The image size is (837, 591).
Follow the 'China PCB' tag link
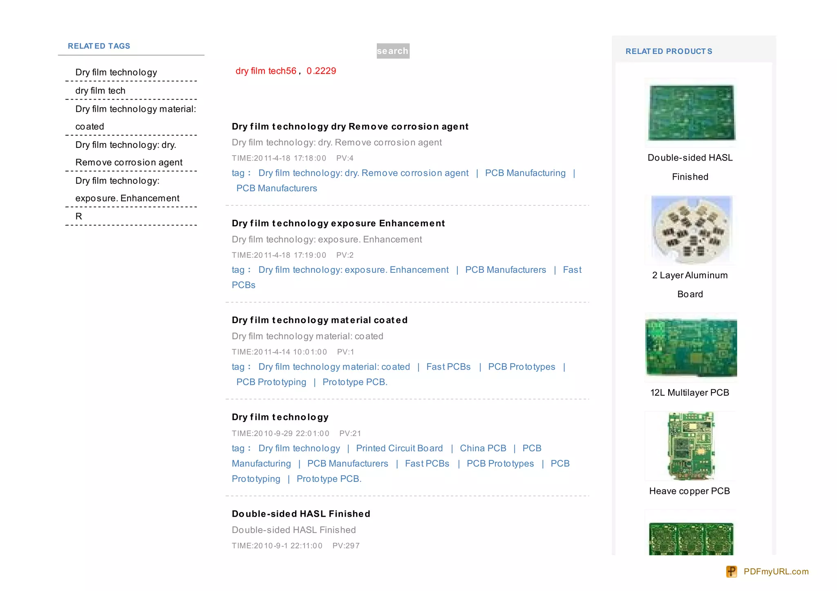483,448
